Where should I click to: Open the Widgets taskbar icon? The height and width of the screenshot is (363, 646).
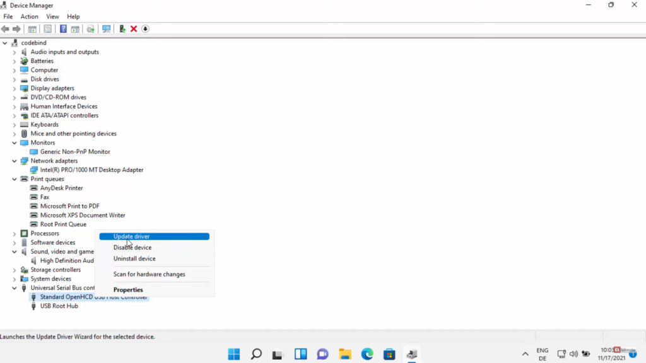click(301, 354)
